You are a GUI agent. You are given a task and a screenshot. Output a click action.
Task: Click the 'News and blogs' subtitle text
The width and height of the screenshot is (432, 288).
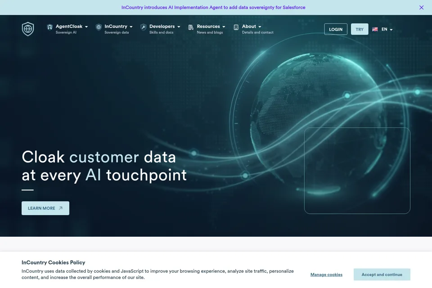(210, 32)
